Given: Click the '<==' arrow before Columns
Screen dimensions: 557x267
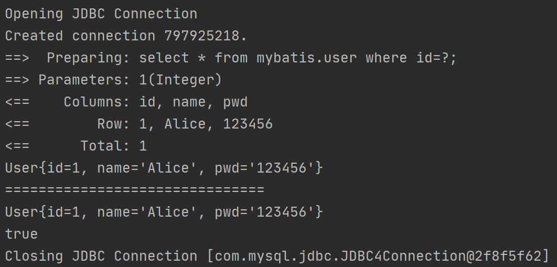Looking at the screenshot, I should pos(17,102).
